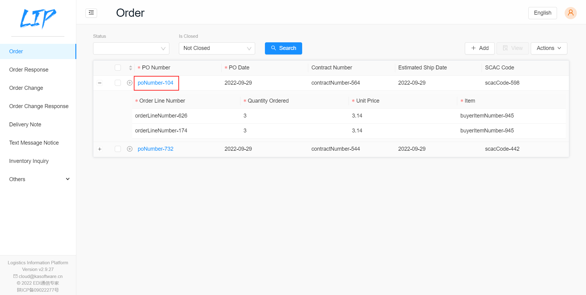
Task: Click the cloud@kasoftware.cn email link
Action: pos(40,276)
